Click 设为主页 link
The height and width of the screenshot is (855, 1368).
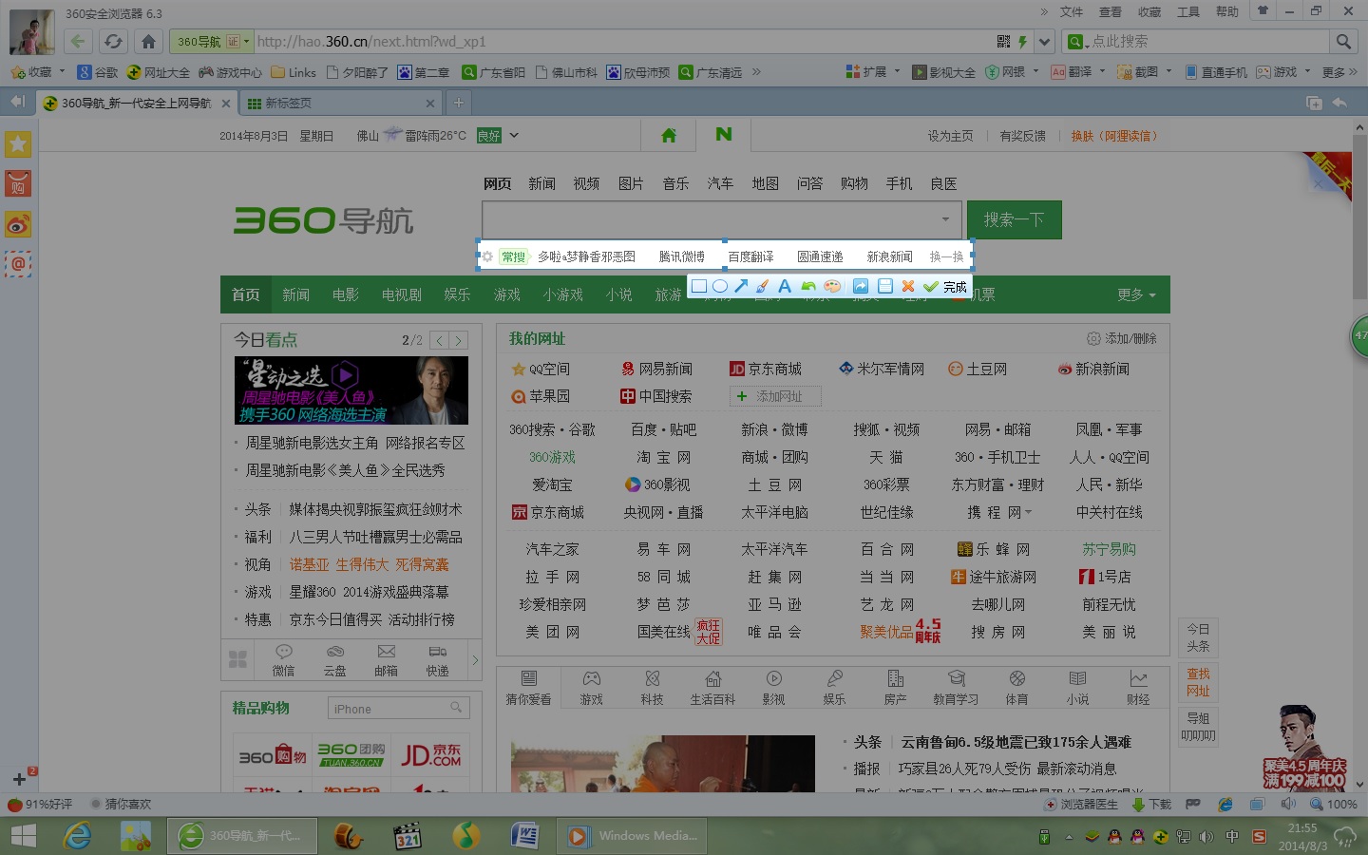click(x=950, y=136)
